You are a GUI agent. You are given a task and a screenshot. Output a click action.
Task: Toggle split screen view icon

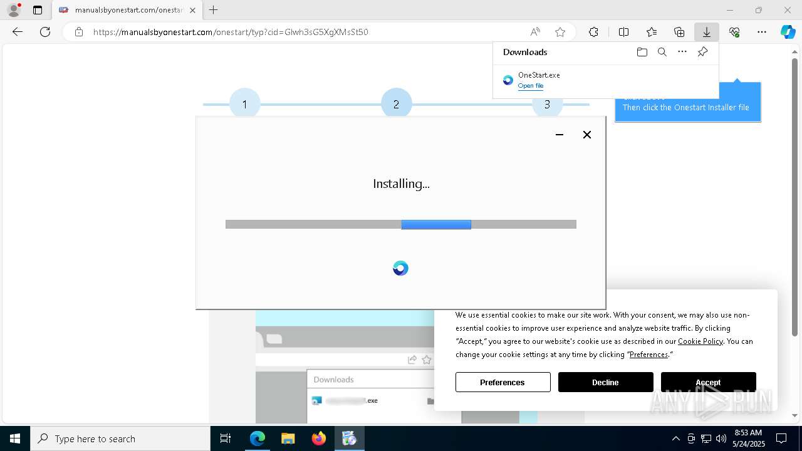(623, 32)
